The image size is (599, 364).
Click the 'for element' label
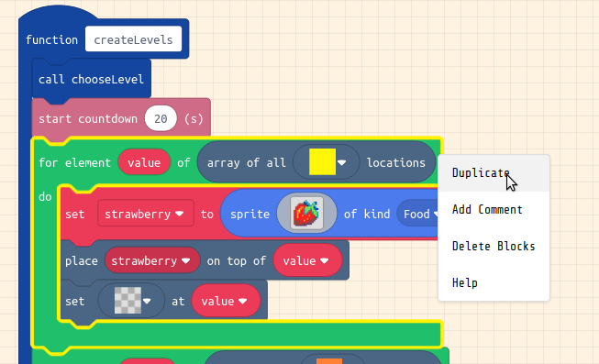[75, 163]
